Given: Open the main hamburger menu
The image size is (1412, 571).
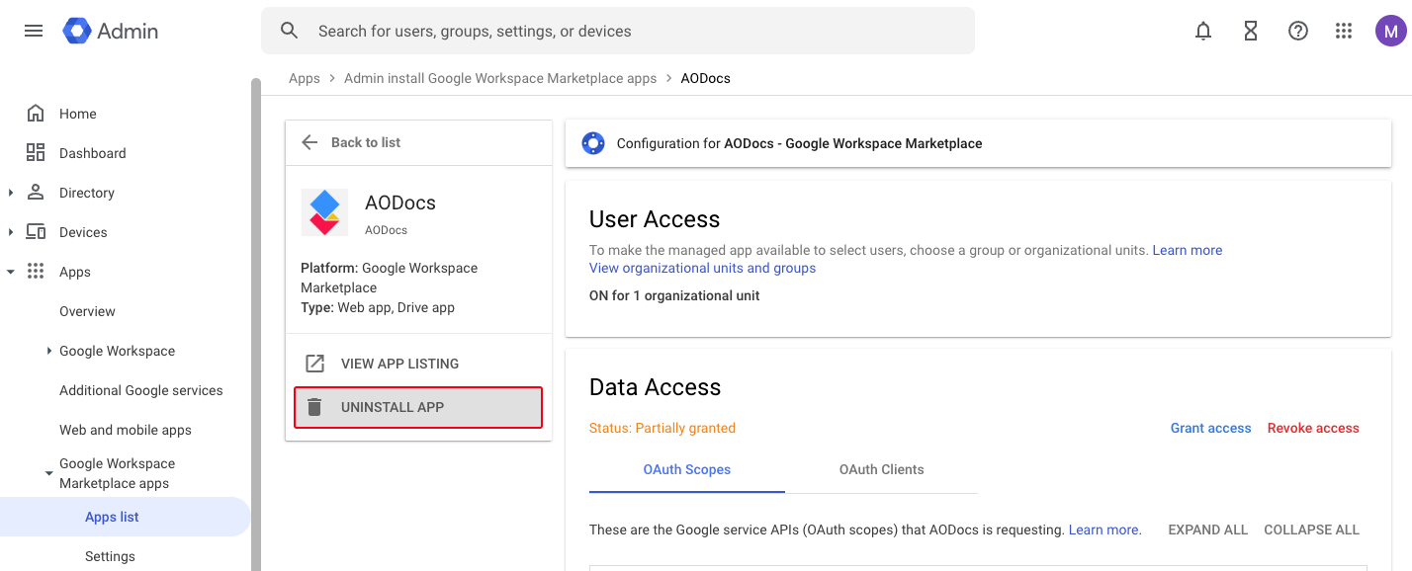Looking at the screenshot, I should click(34, 31).
